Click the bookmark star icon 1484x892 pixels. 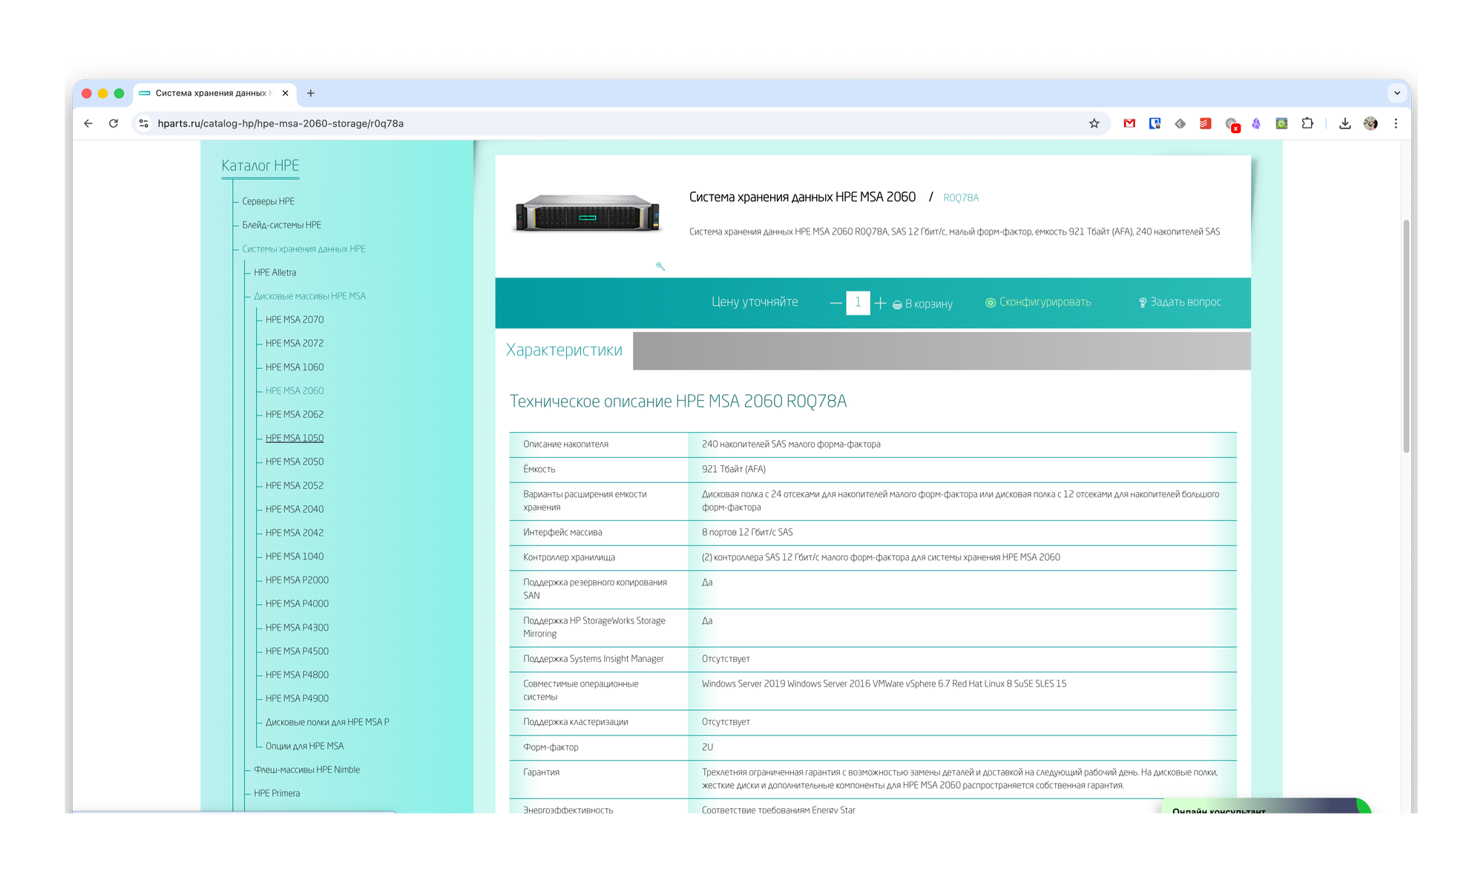(x=1094, y=123)
